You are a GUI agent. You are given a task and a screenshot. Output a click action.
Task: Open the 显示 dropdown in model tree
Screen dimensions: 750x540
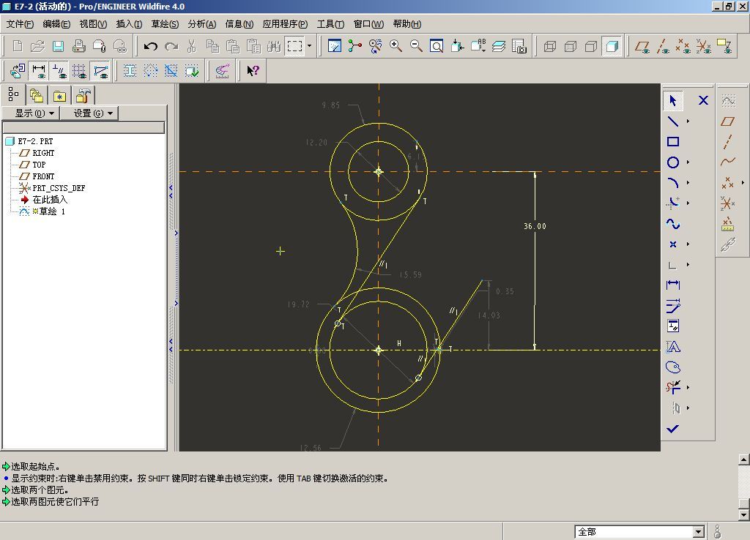[x=31, y=113]
